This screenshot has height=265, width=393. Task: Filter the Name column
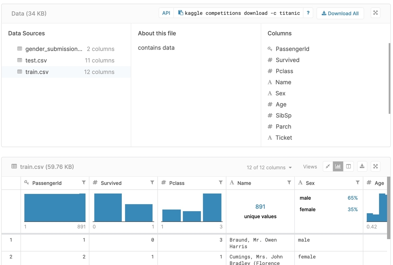[289, 182]
